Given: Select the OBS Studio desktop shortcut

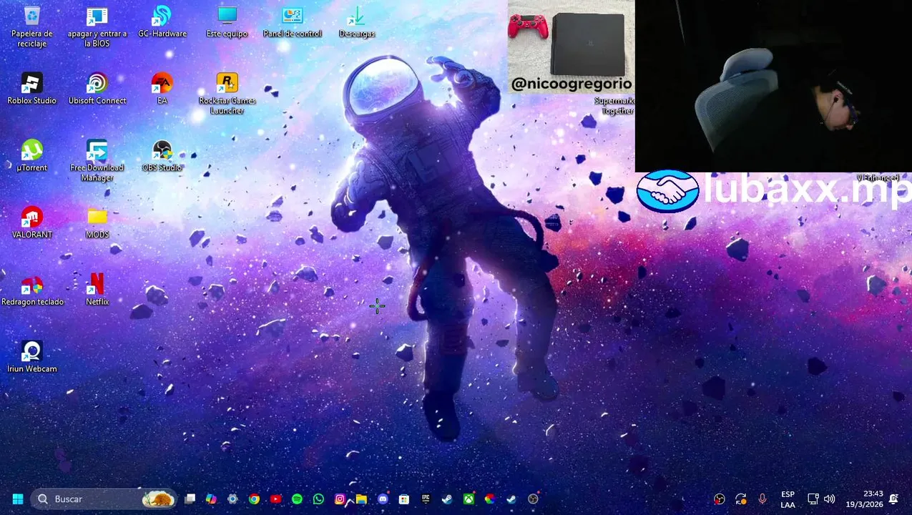Looking at the screenshot, I should 162,156.
